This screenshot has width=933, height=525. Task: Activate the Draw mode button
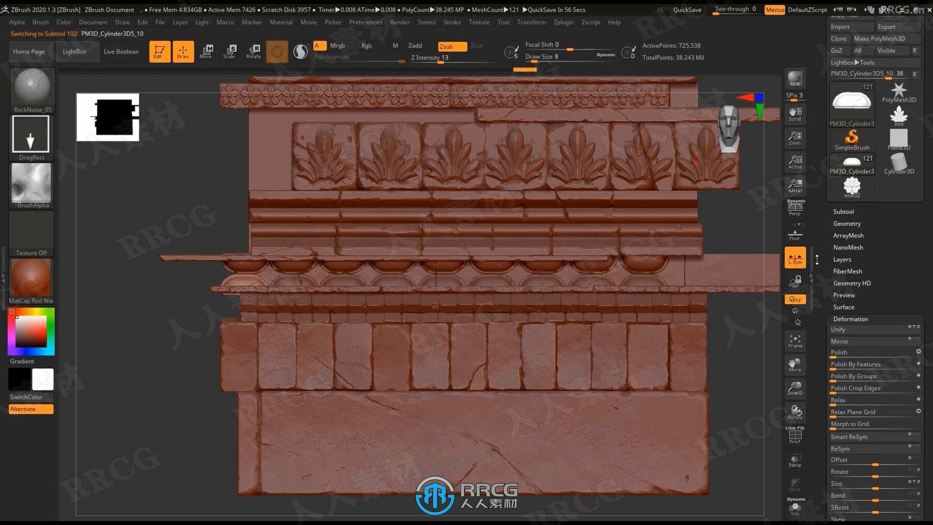click(x=183, y=51)
